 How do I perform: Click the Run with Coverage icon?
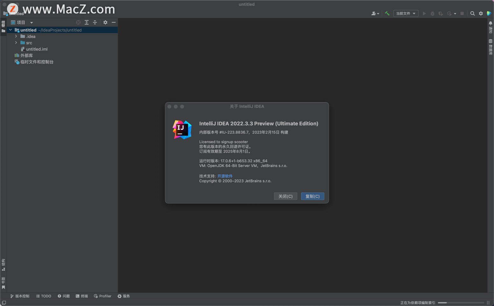click(x=441, y=13)
